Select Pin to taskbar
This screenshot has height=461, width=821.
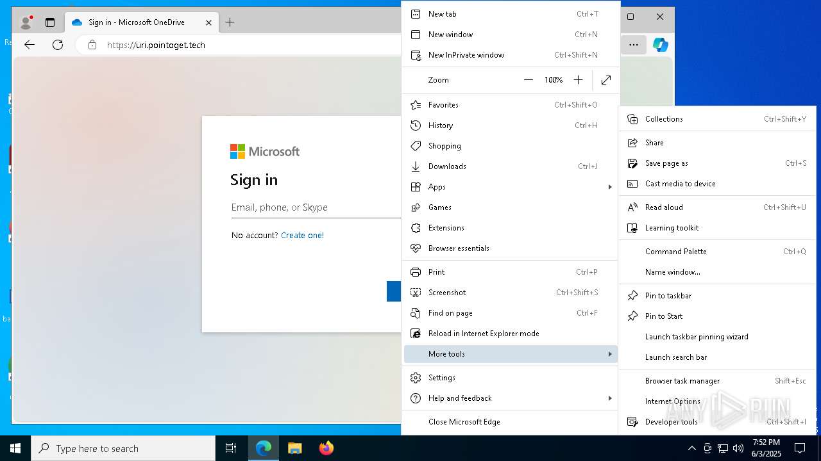coord(717,295)
